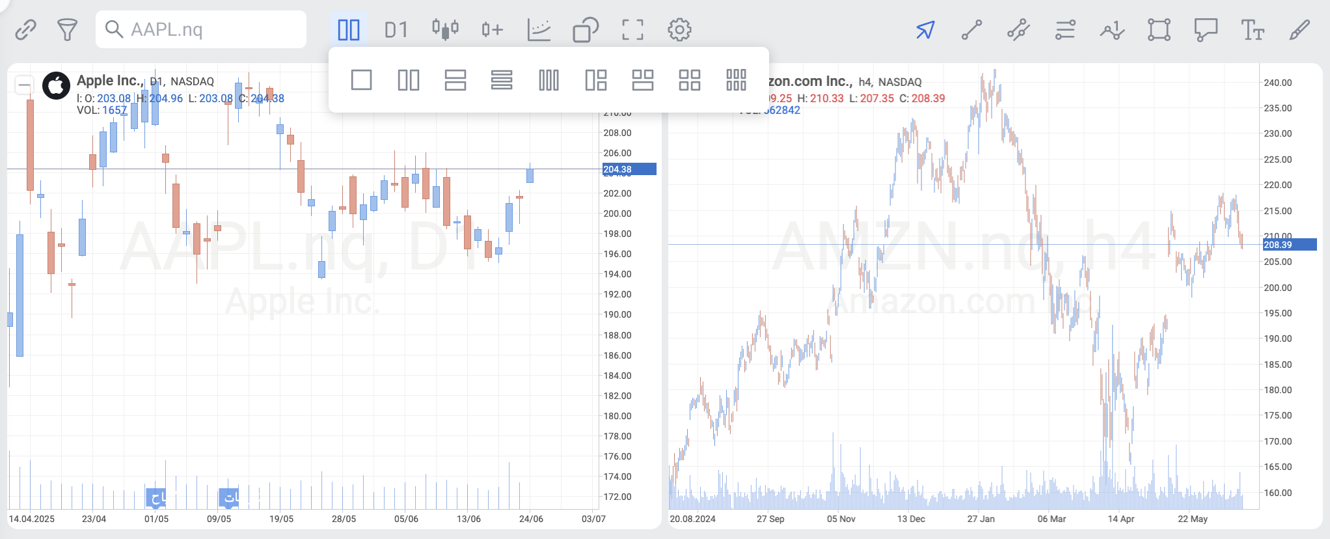This screenshot has height=539, width=1330.
Task: Click the AAPL.nq symbol search field
Action: (x=201, y=29)
